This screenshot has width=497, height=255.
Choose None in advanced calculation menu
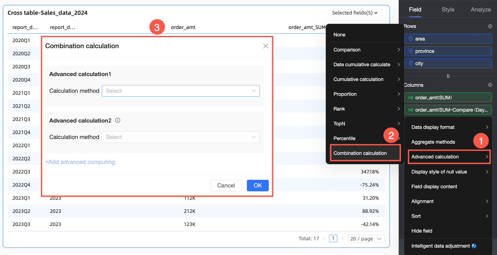365,35
